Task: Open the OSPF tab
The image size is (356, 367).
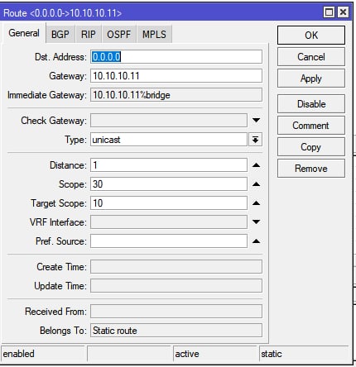Action: [x=119, y=35]
